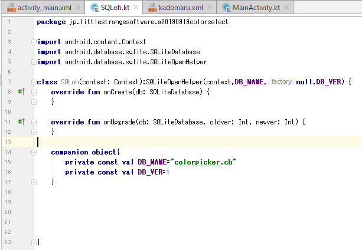362x250 pixels.
Task: Click the factory: parameter hint
Action: [x=282, y=81]
